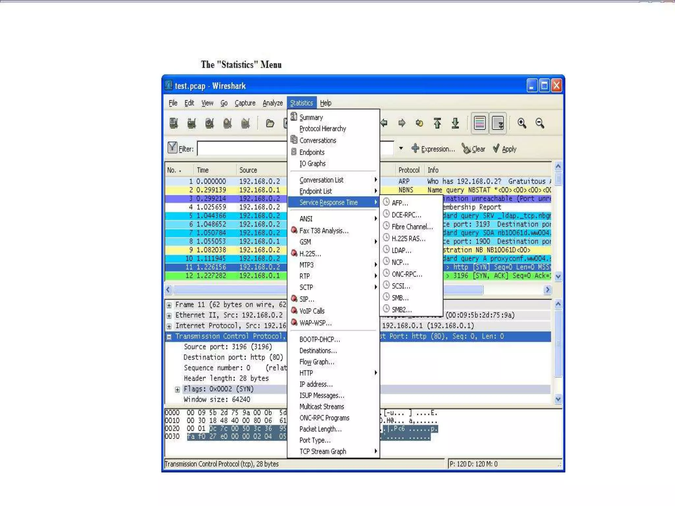Click the Expression... button
Viewport: 675px width, 506px height.
point(433,149)
